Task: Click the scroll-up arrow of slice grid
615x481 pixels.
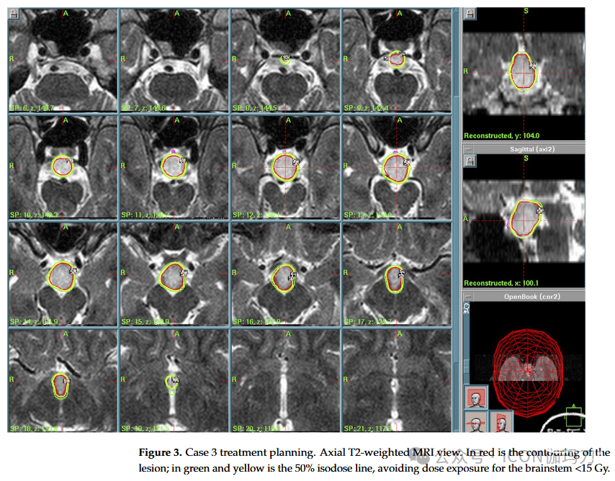Action: 456,12
